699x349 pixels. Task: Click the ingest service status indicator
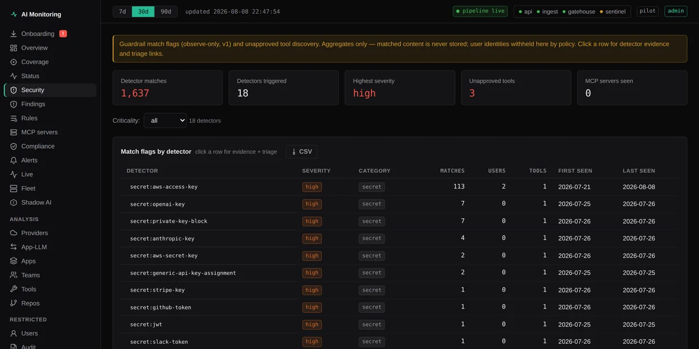[547, 11]
